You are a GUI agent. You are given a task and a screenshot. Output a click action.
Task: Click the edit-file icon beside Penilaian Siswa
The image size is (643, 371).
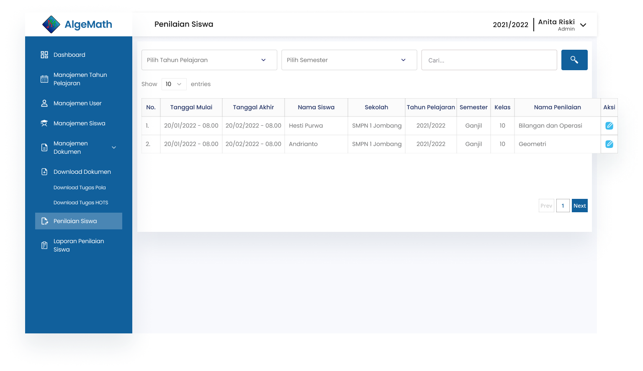point(44,221)
